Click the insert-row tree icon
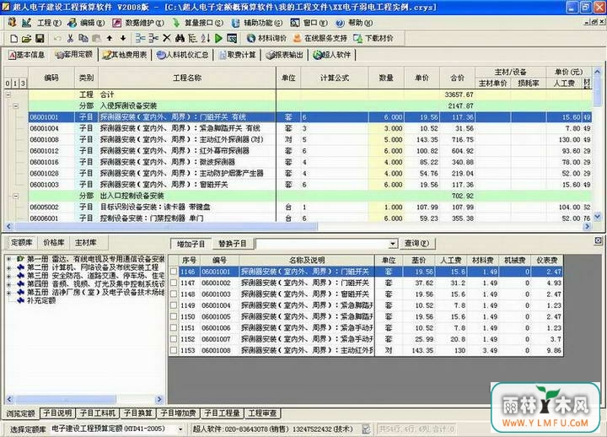 (140, 38)
